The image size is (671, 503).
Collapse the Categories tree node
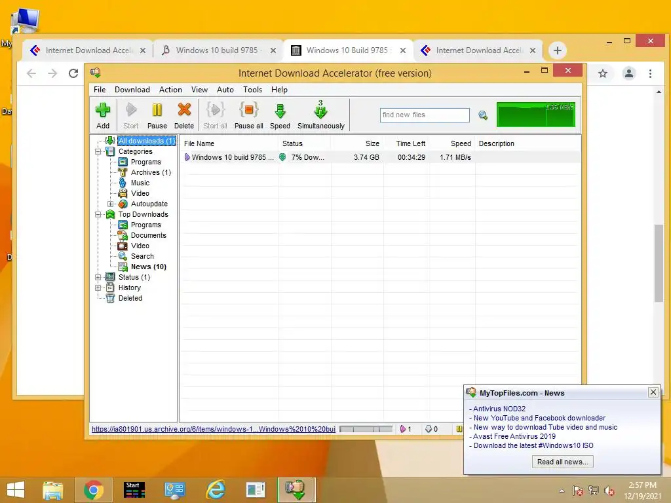98,151
